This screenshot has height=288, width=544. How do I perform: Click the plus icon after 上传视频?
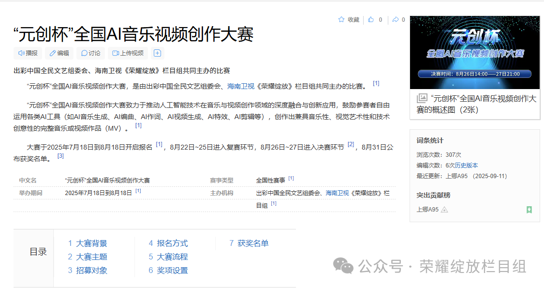[157, 53]
